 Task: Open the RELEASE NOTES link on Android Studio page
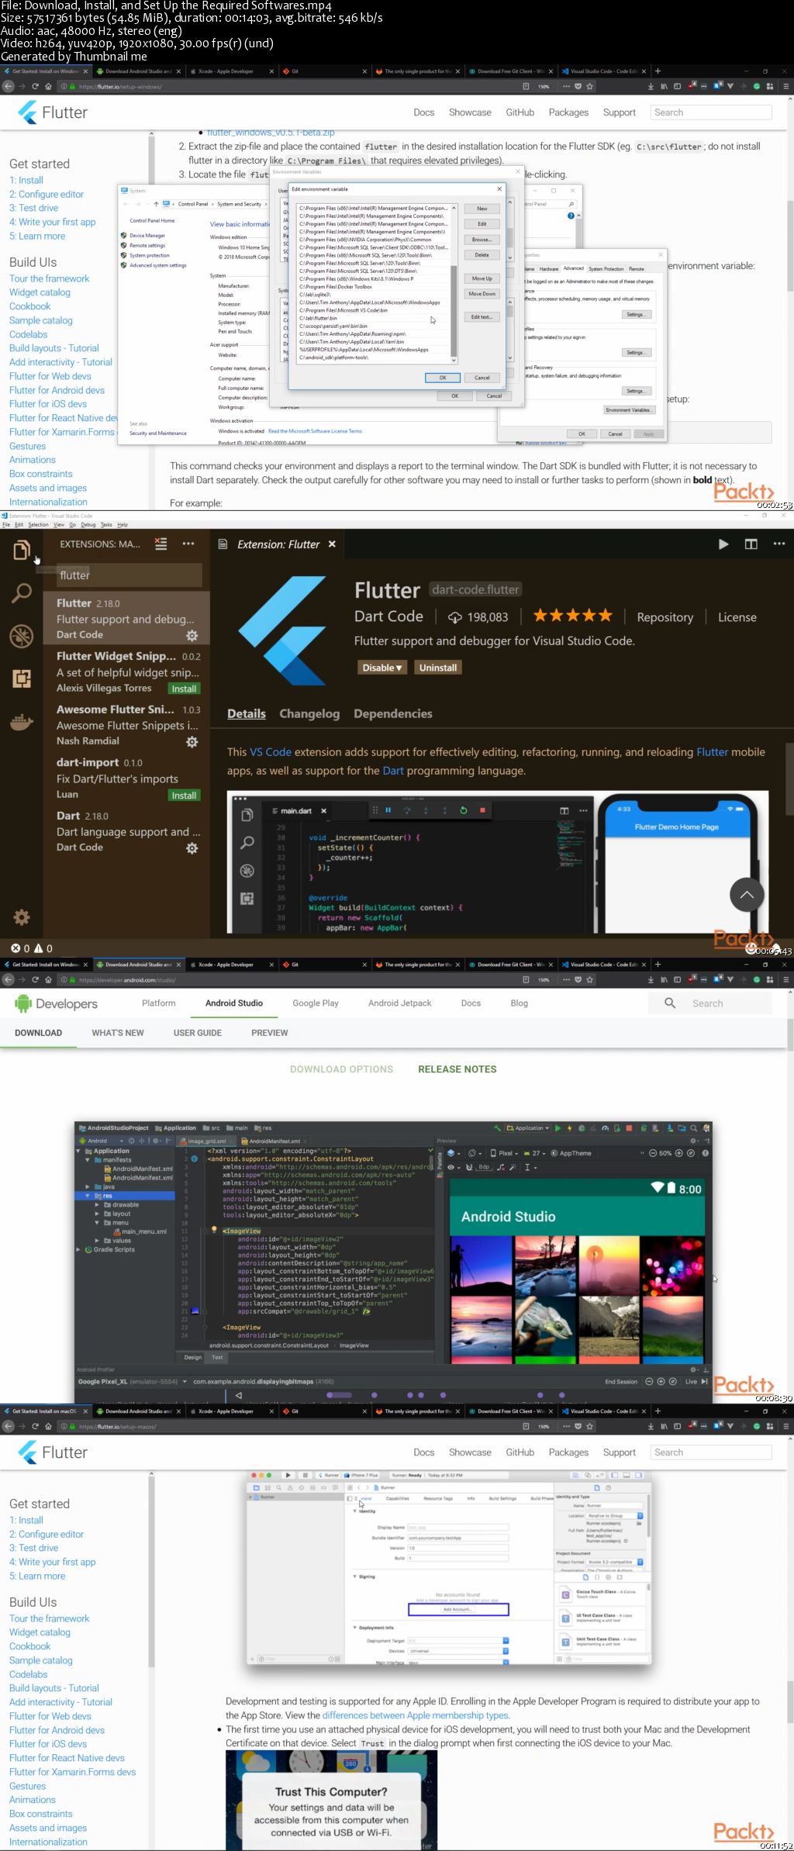pyautogui.click(x=457, y=1069)
